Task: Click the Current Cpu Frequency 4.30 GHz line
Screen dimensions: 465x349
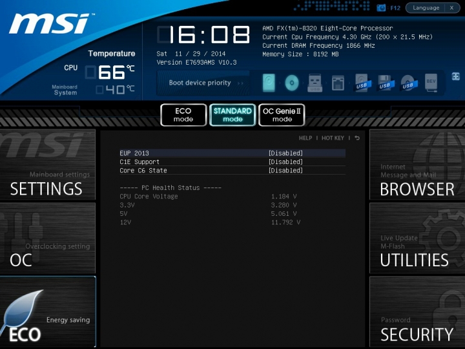Action: coord(347,37)
